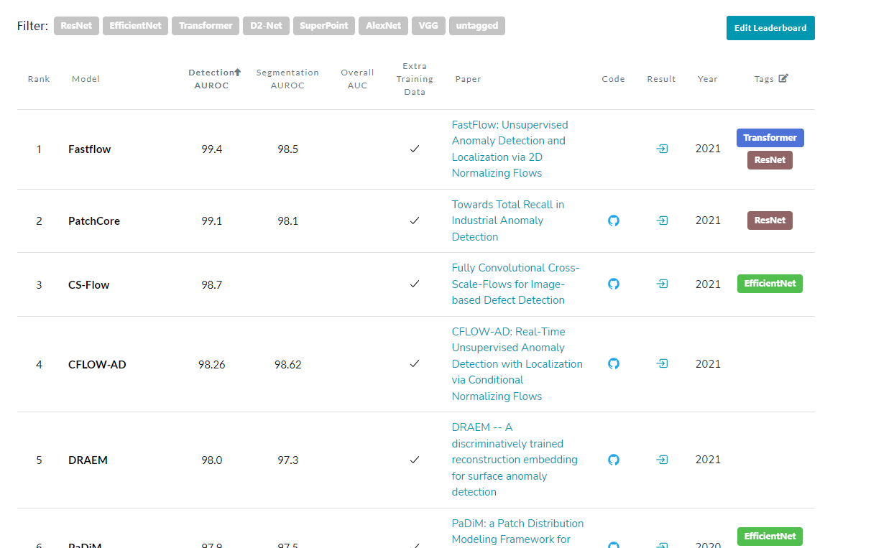Image resolution: width=871 pixels, height=548 pixels.
Task: Open the FastFlow paper link
Action: tap(510, 149)
